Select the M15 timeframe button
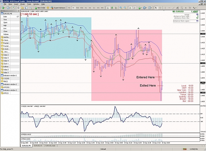This screenshot has height=151, width=206. pyautogui.click(x=77, y=8)
